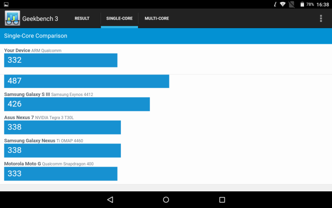Open the recent apps overview button
The width and height of the screenshot is (332, 208).
pyautogui.click(x=222, y=199)
